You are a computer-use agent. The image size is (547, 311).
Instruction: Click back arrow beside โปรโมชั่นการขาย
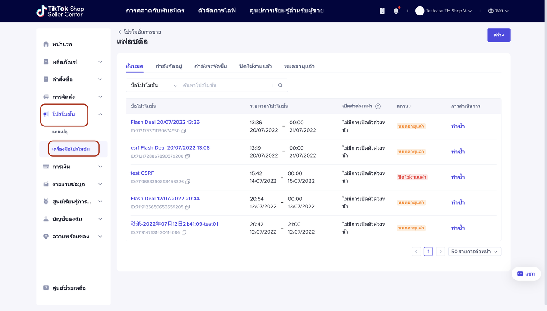coord(120,32)
